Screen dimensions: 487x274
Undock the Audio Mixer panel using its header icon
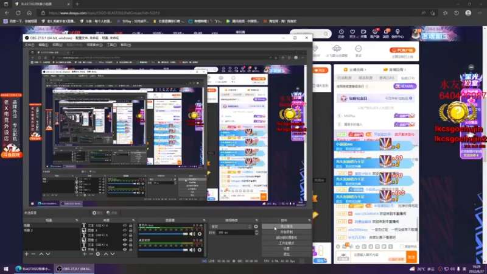[204, 220]
